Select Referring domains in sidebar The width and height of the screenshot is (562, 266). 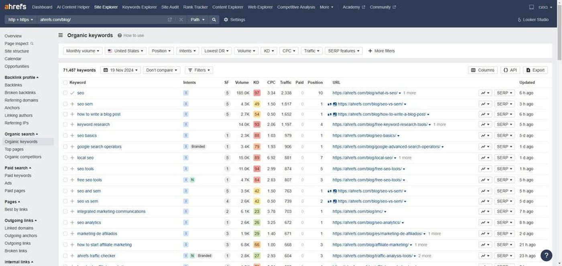21,100
